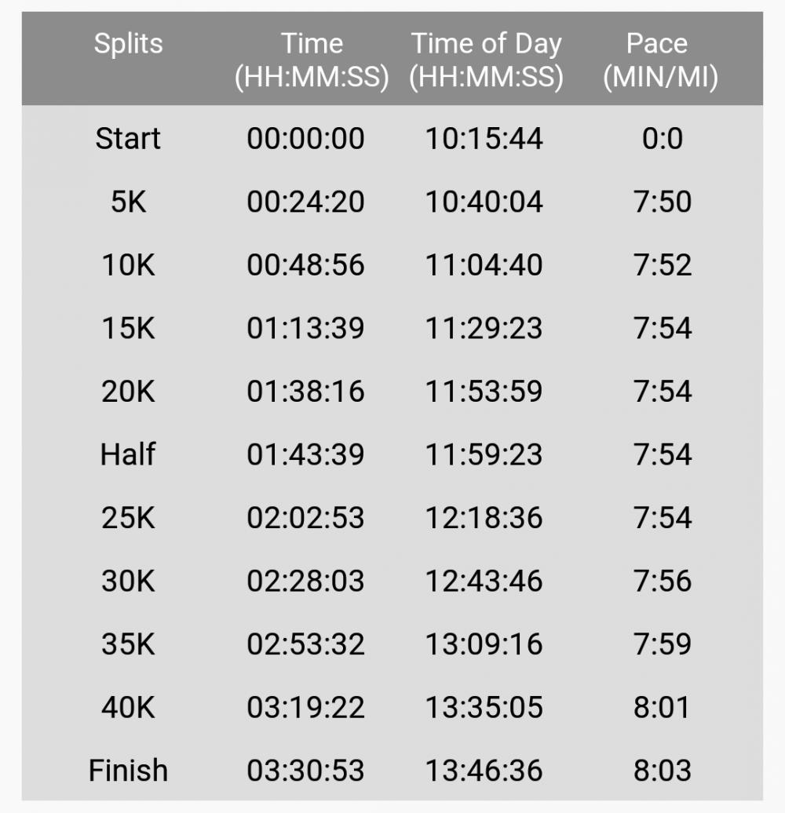Select the Finish time of day 13:46:36
This screenshot has height=813, width=785.
484,771
